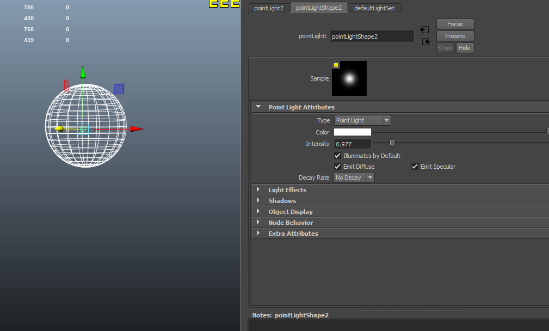This screenshot has height=331, width=549.
Task: Click the viewport stat value 439
Action: click(x=29, y=40)
